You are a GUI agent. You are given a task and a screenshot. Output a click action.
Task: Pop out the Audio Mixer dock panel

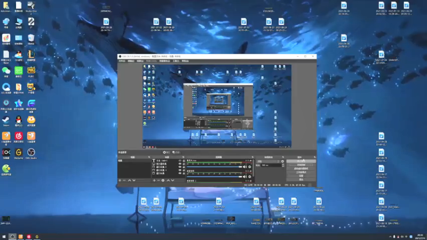click(252, 157)
